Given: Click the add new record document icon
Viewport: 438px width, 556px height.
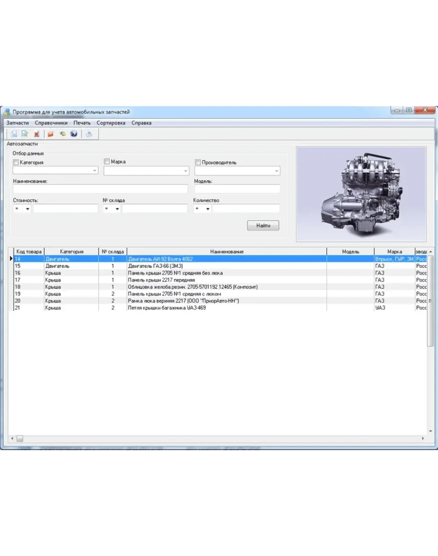Looking at the screenshot, I should pyautogui.click(x=14, y=134).
